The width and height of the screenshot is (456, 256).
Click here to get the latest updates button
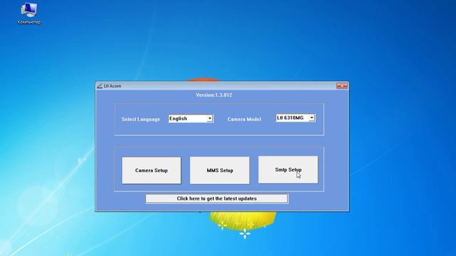217,198
